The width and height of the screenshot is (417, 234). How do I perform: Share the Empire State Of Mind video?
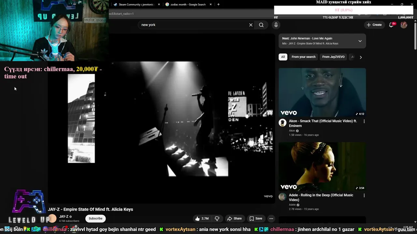235,218
